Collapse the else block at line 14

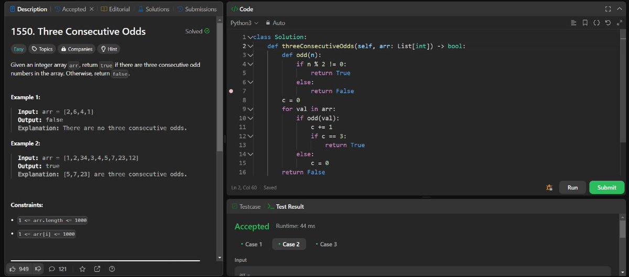pyautogui.click(x=251, y=154)
